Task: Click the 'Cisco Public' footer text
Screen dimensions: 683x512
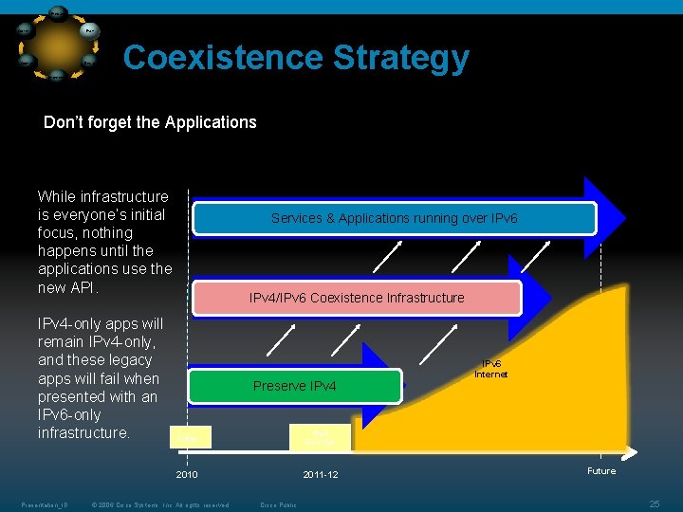Action: point(278,505)
